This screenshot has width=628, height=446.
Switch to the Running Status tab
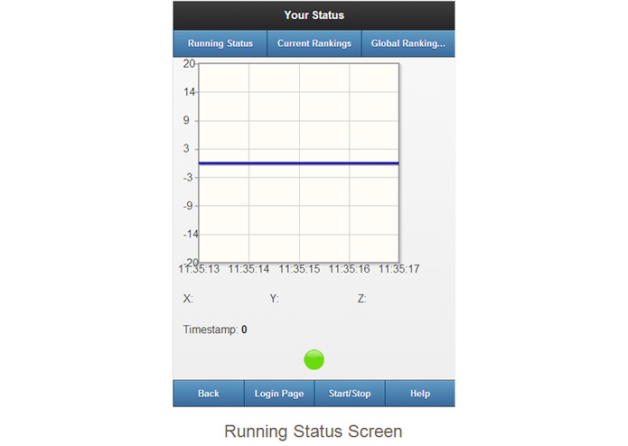[x=220, y=43]
